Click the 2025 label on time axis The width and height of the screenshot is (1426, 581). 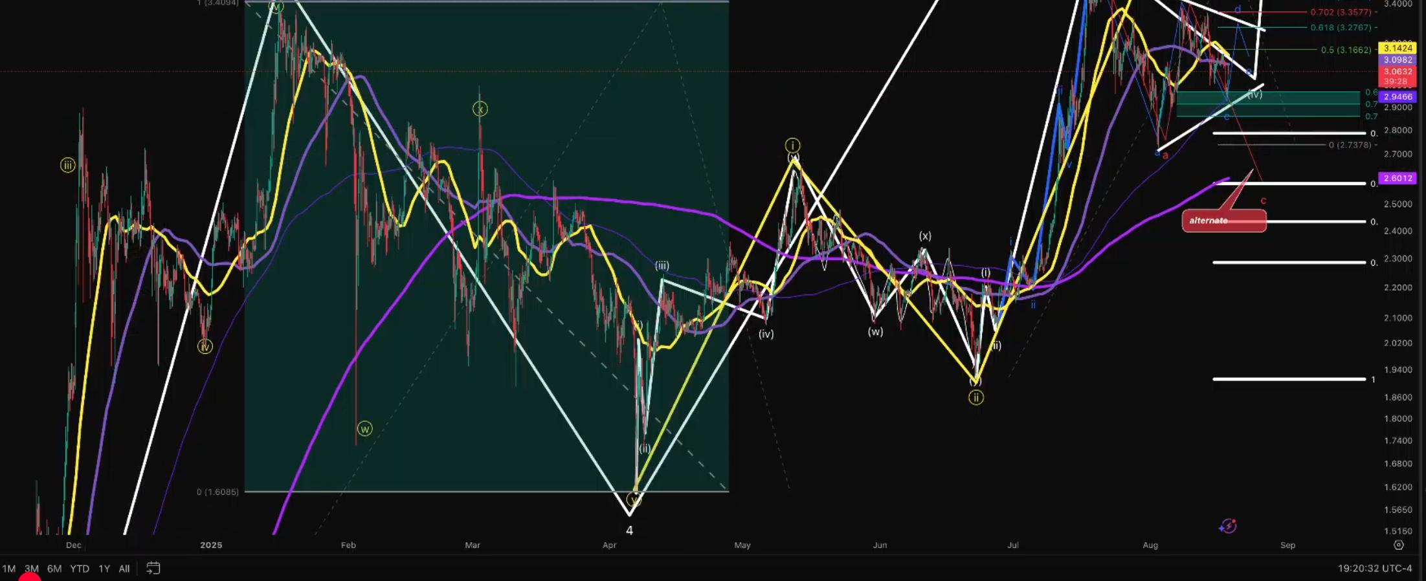point(211,545)
